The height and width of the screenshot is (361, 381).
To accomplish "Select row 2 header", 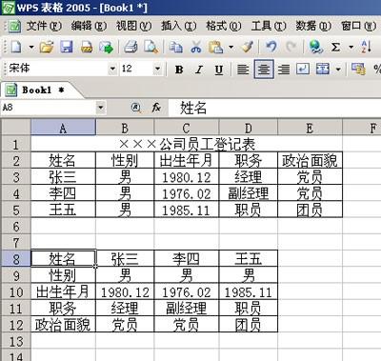I will pos(16,161).
